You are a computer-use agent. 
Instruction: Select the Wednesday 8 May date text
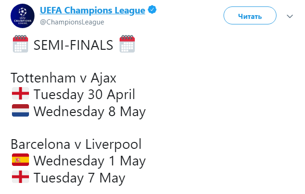(x=90, y=112)
